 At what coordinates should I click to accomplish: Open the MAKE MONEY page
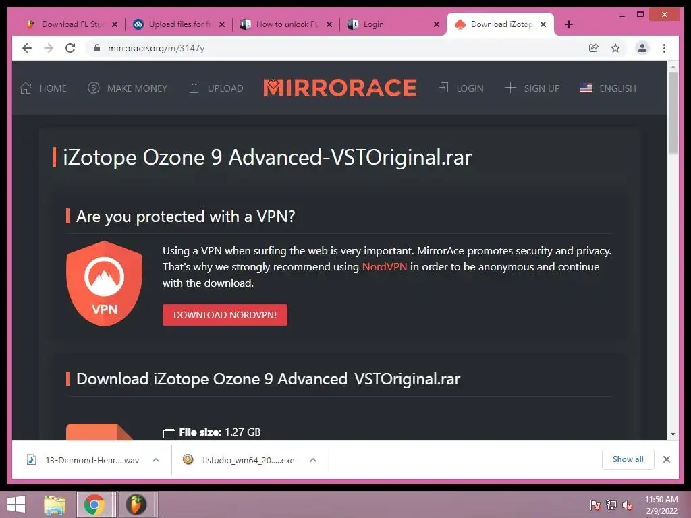pos(137,88)
